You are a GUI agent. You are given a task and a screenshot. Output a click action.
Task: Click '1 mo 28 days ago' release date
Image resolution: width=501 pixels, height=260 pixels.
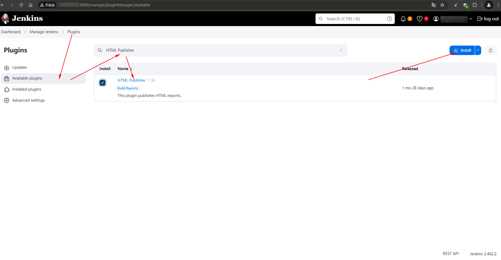pos(418,88)
